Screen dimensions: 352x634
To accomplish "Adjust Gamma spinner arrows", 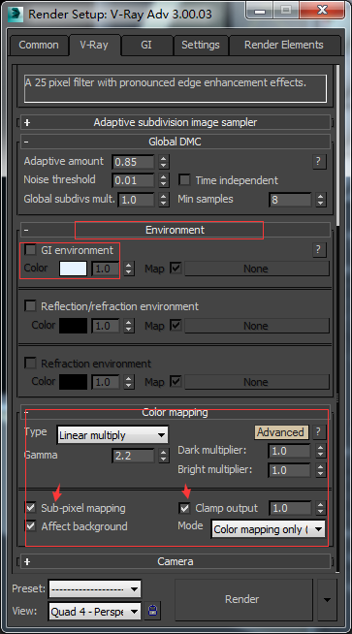I will [164, 456].
